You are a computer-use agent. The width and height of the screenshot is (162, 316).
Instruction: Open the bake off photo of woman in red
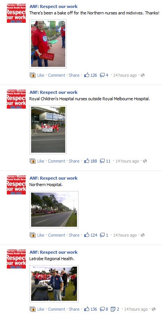point(48,44)
